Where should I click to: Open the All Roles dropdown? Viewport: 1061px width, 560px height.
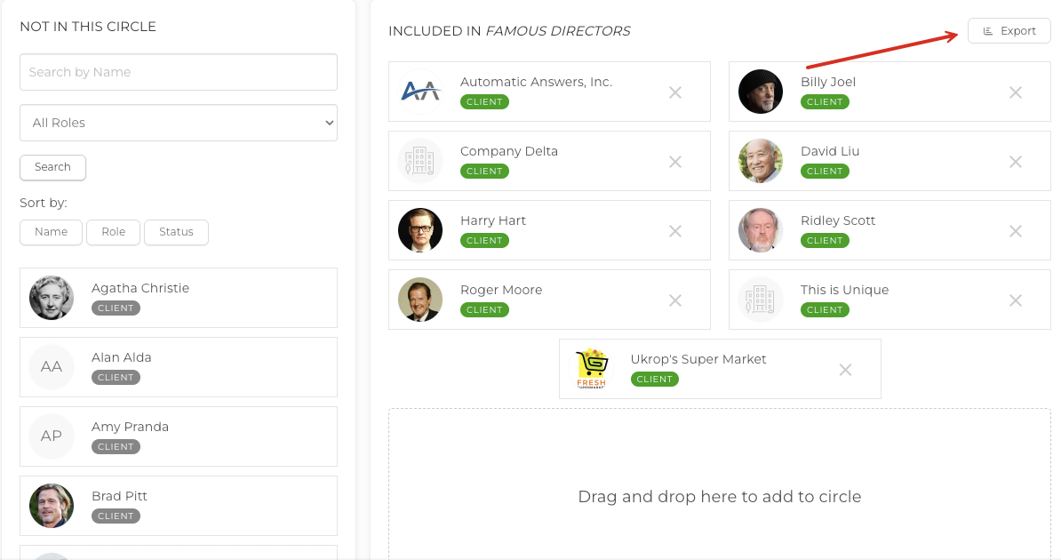pos(179,123)
